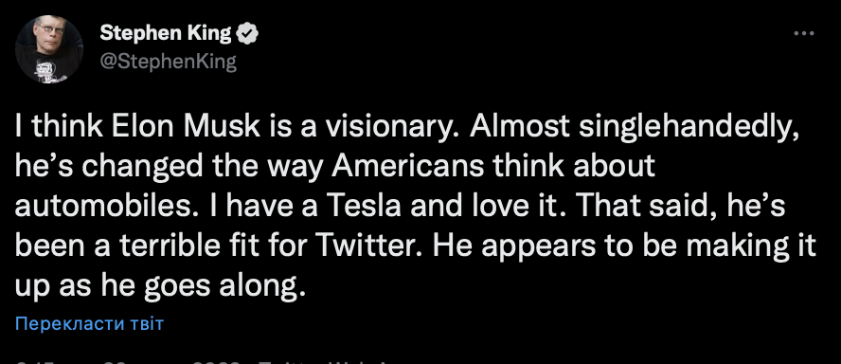Click the partially visible Twitter Web App label

coord(322,361)
